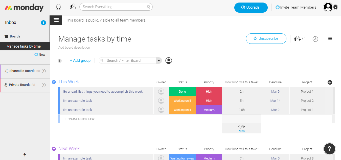Screen dimensions: 341x160
Task: Click the lightning bolt icon in sidebar
Action: tap(25, 154)
